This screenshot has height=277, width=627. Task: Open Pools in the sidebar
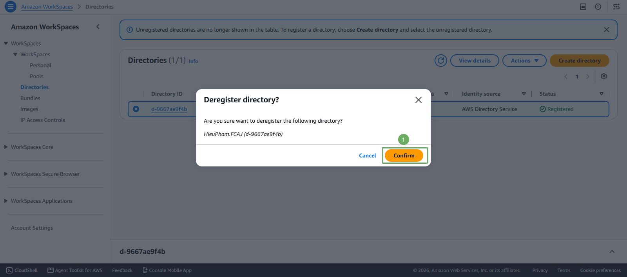[x=36, y=76]
